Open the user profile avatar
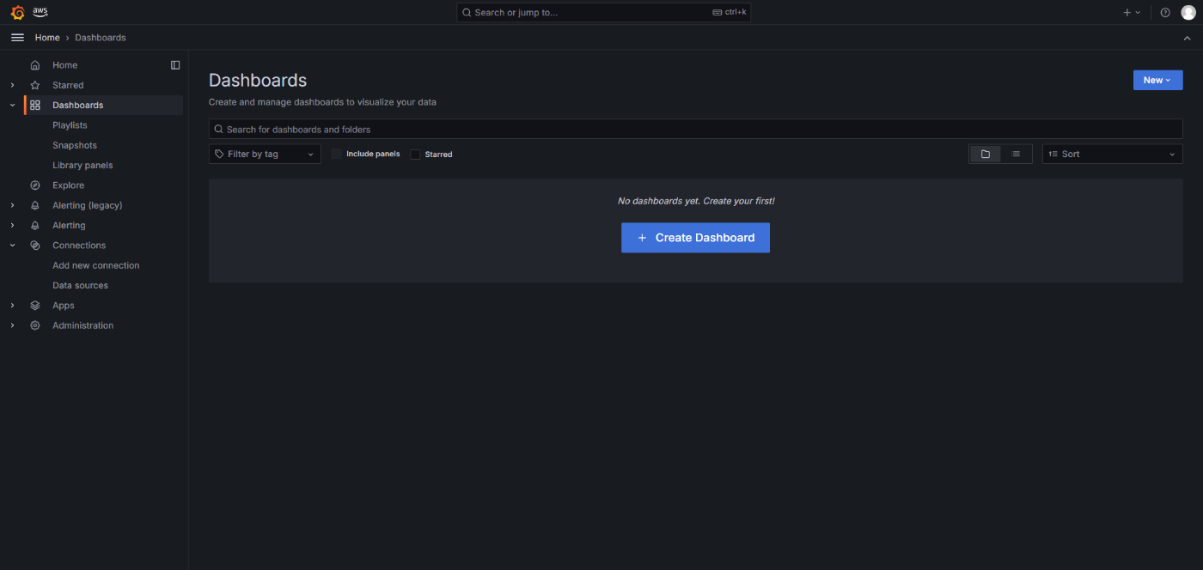This screenshot has height=570, width=1203. tap(1188, 12)
